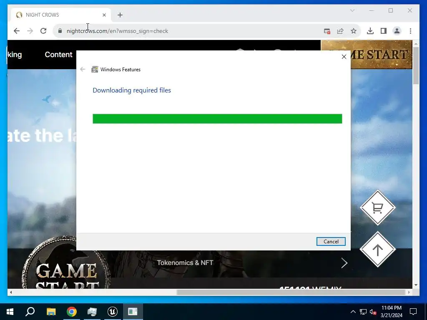Open Chrome three-dot menu
The height and width of the screenshot is (320, 427).
(x=410, y=31)
